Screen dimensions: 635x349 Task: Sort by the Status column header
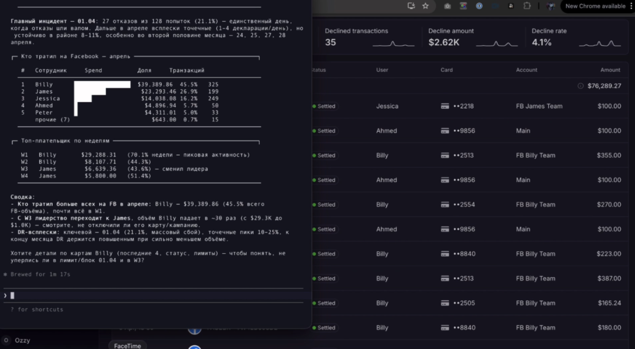319,70
